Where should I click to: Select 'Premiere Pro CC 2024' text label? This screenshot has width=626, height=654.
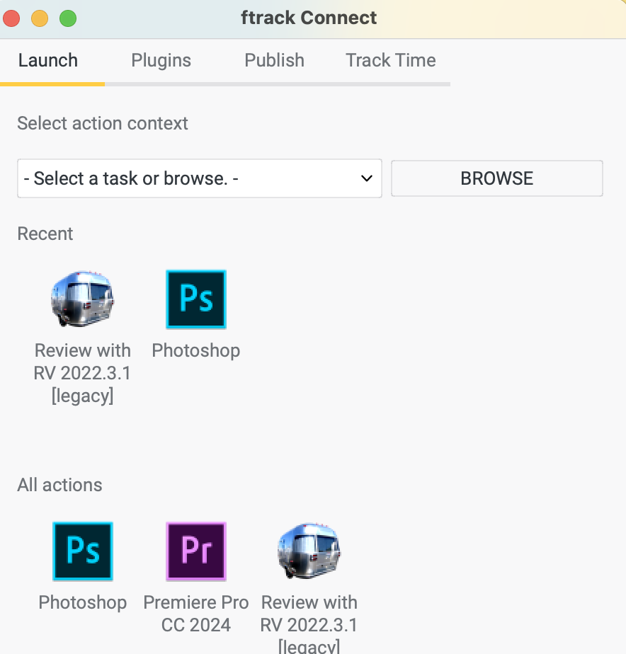(196, 614)
